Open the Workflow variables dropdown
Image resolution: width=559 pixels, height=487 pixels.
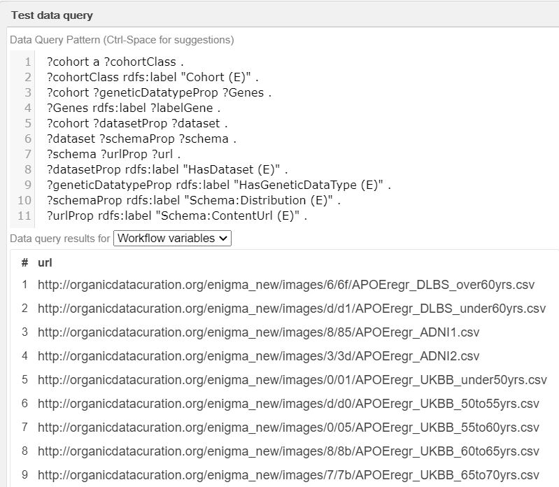pos(172,239)
